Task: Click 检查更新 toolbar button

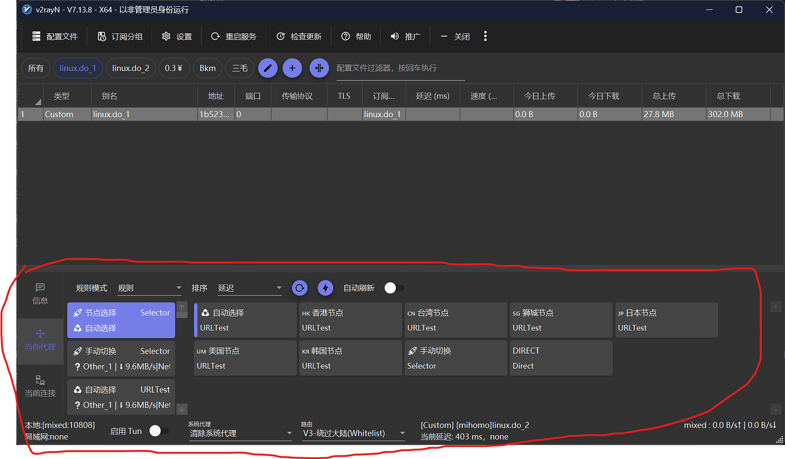Action: (x=299, y=36)
